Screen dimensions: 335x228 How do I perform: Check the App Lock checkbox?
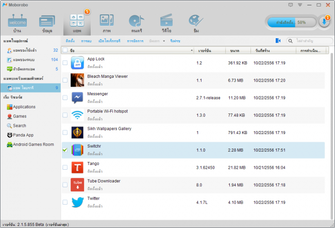click(x=65, y=62)
